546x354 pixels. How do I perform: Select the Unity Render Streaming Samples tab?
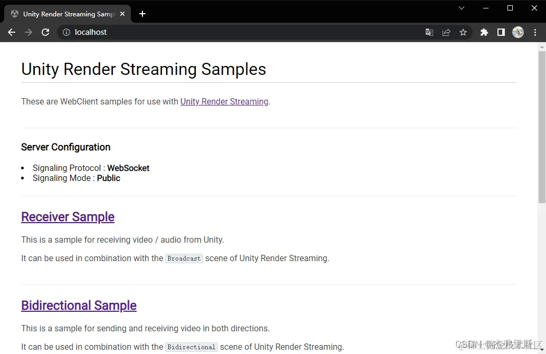click(68, 14)
